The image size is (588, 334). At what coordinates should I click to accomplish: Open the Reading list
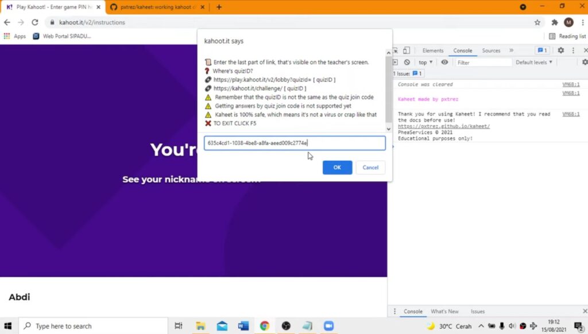tap(567, 36)
